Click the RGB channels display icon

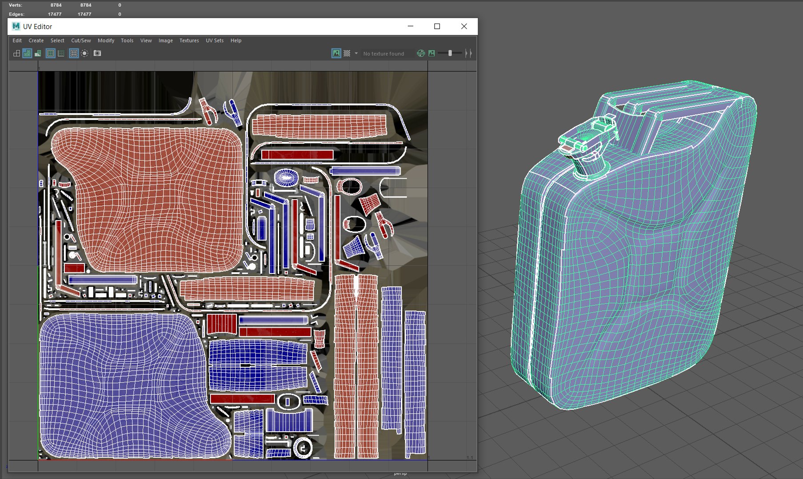tap(421, 53)
